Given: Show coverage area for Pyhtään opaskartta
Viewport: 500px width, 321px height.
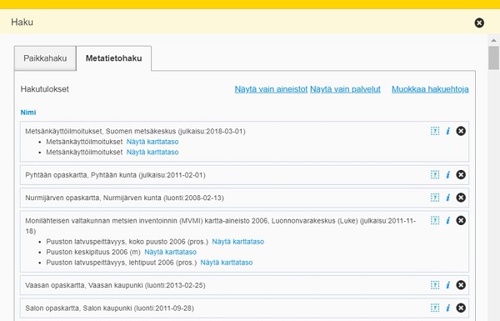Looking at the screenshot, I should 435,174.
